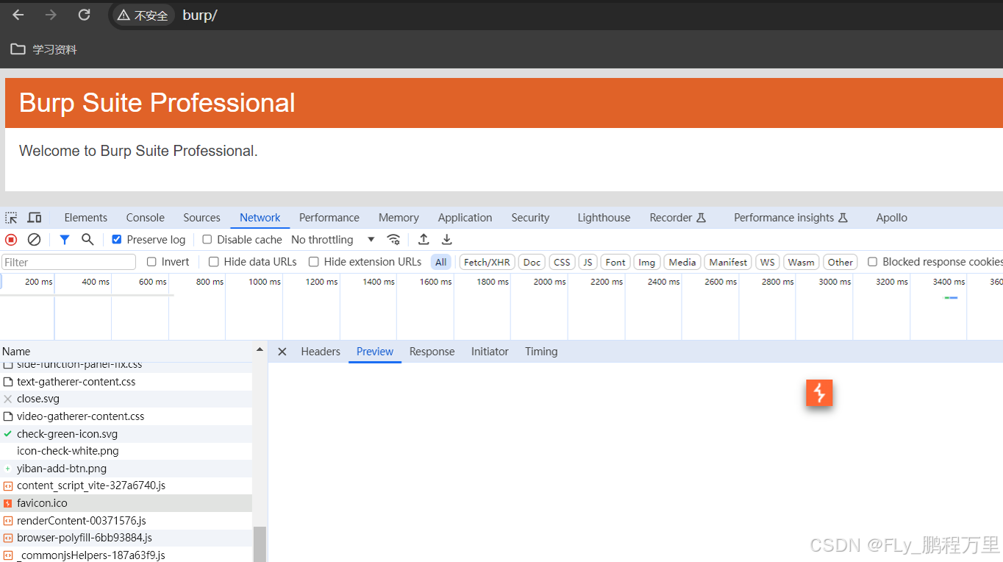Filter requests by Other
The image size is (1003, 562).
[840, 262]
